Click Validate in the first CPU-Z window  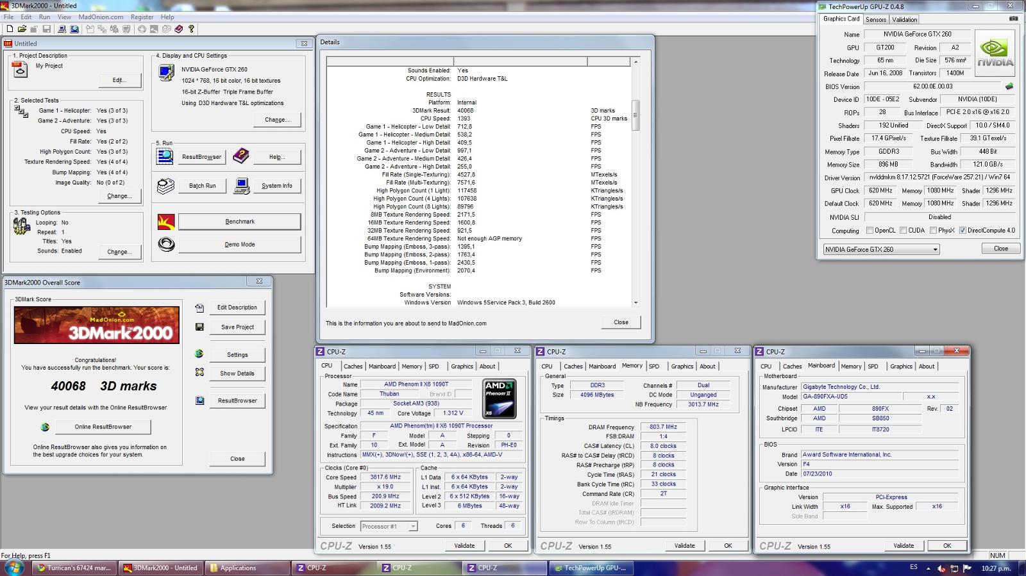tap(464, 546)
